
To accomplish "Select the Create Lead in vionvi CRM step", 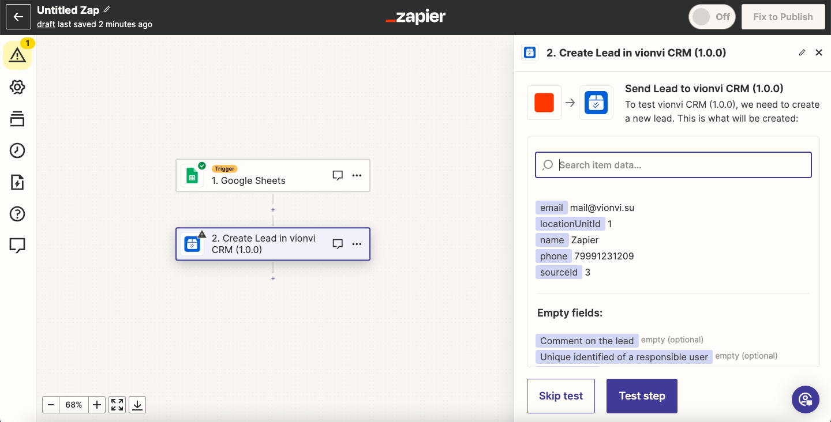I will click(272, 244).
